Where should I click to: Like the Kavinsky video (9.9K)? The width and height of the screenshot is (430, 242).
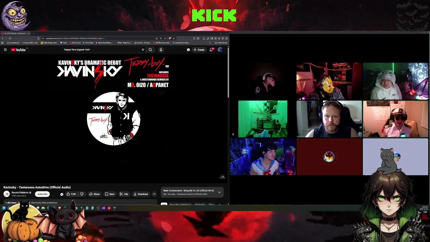click(71, 194)
